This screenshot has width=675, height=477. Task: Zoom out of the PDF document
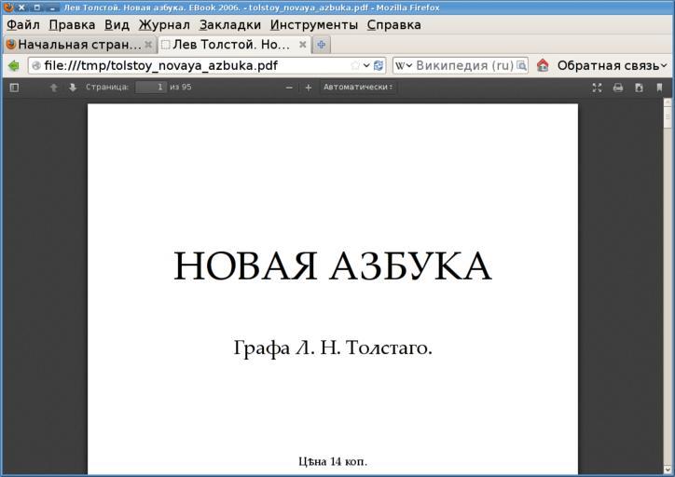[x=289, y=88]
